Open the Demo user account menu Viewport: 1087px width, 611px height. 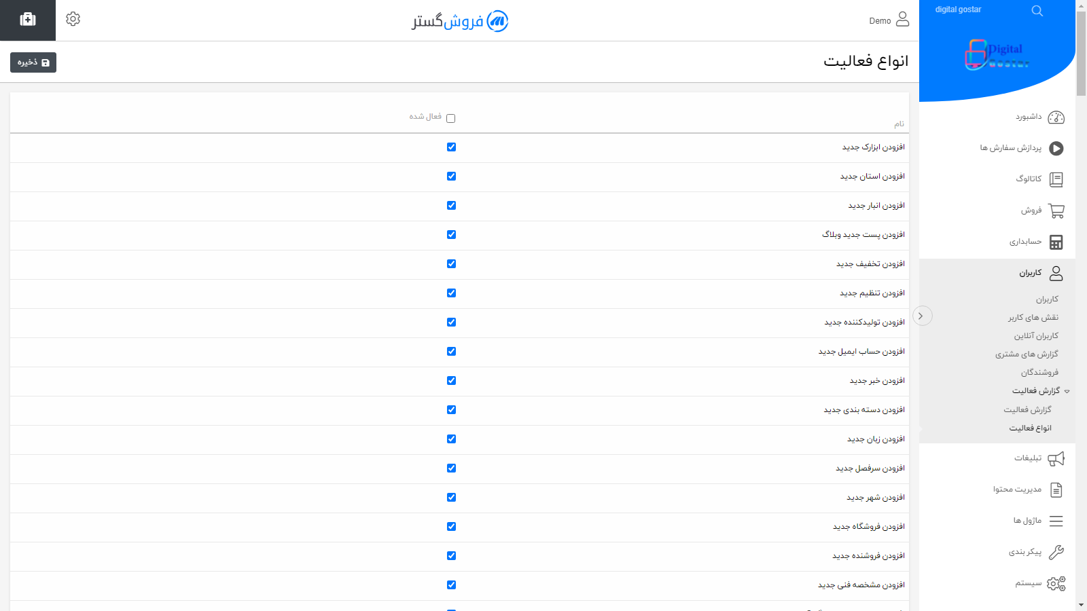(x=889, y=20)
